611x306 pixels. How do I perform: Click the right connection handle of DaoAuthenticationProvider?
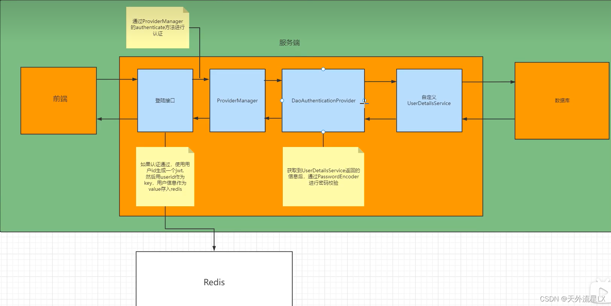pyautogui.click(x=364, y=100)
